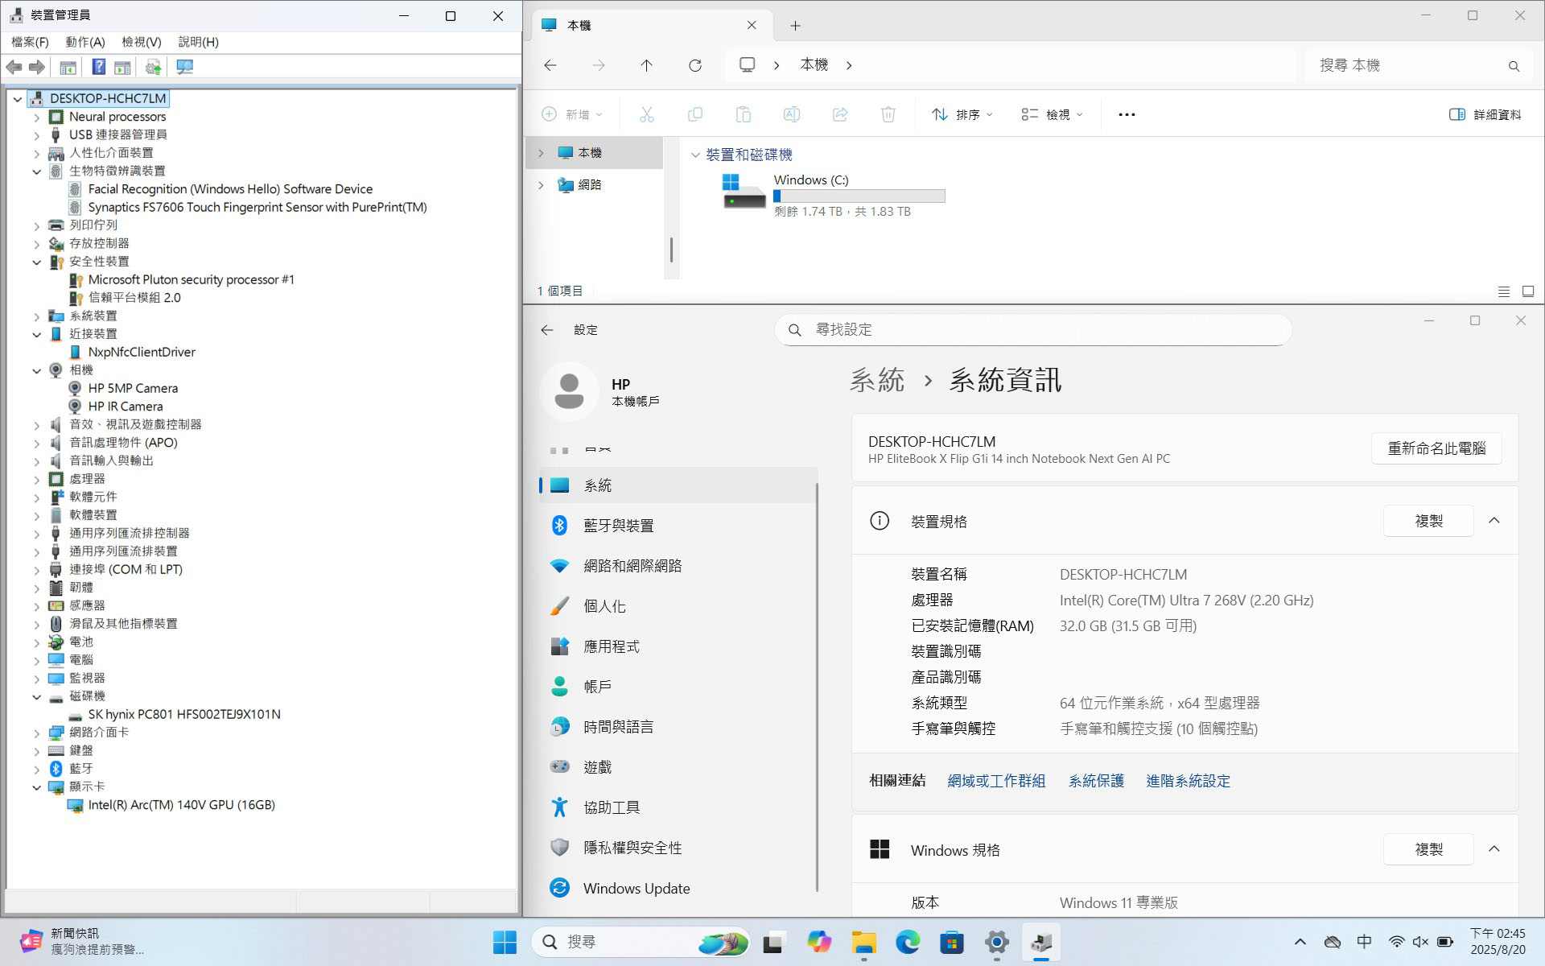Collapse the 相機 (Cameras) device category
This screenshot has width=1545, height=966.
36,370
